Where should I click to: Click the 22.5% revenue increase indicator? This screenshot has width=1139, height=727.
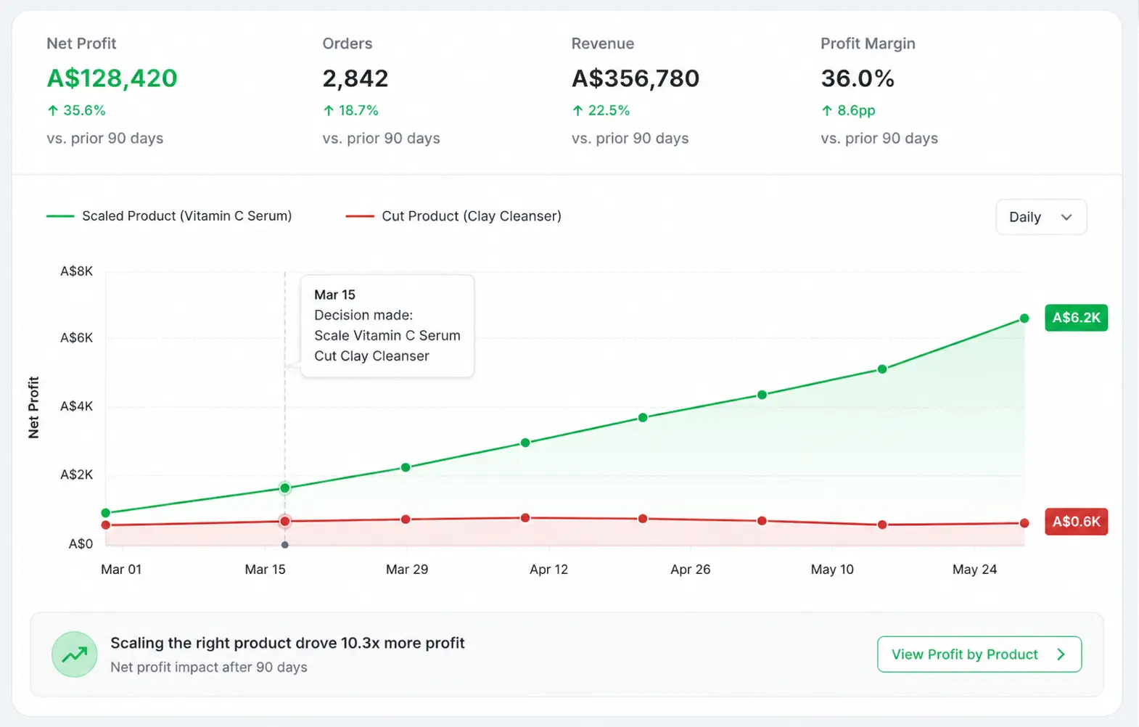[601, 110]
